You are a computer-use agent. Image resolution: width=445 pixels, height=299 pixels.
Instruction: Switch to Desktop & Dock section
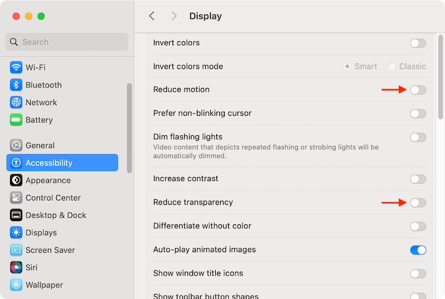(56, 215)
